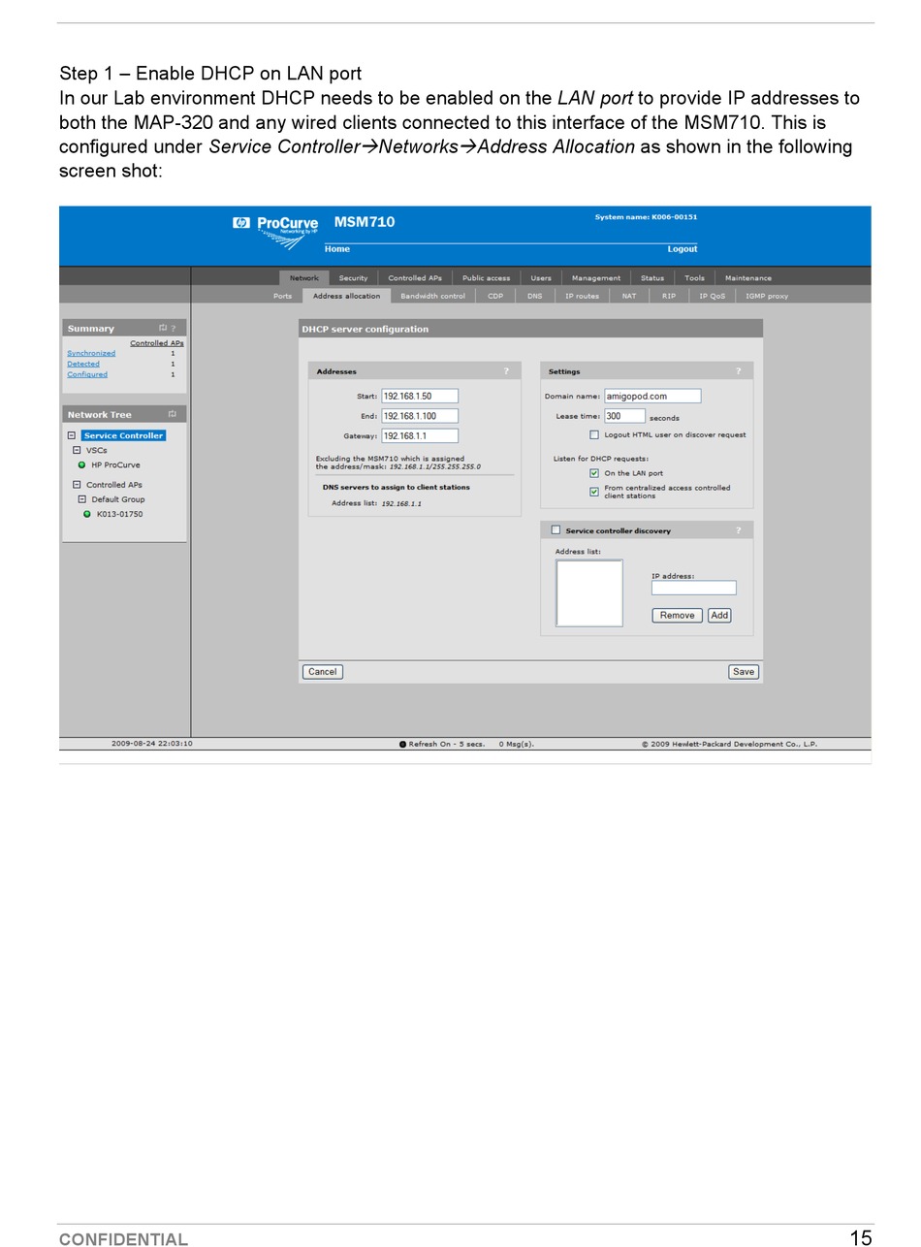
Task: Collapse the Default Group tree node
Action: (82, 499)
